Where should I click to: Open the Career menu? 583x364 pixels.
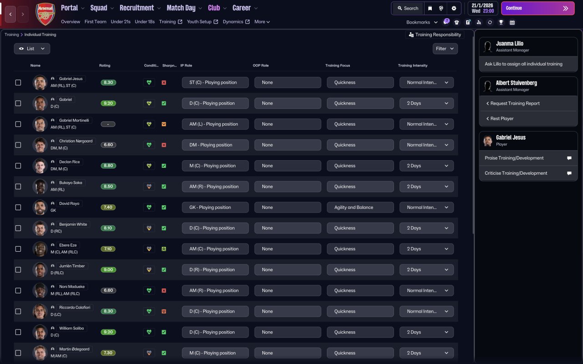[245, 8]
